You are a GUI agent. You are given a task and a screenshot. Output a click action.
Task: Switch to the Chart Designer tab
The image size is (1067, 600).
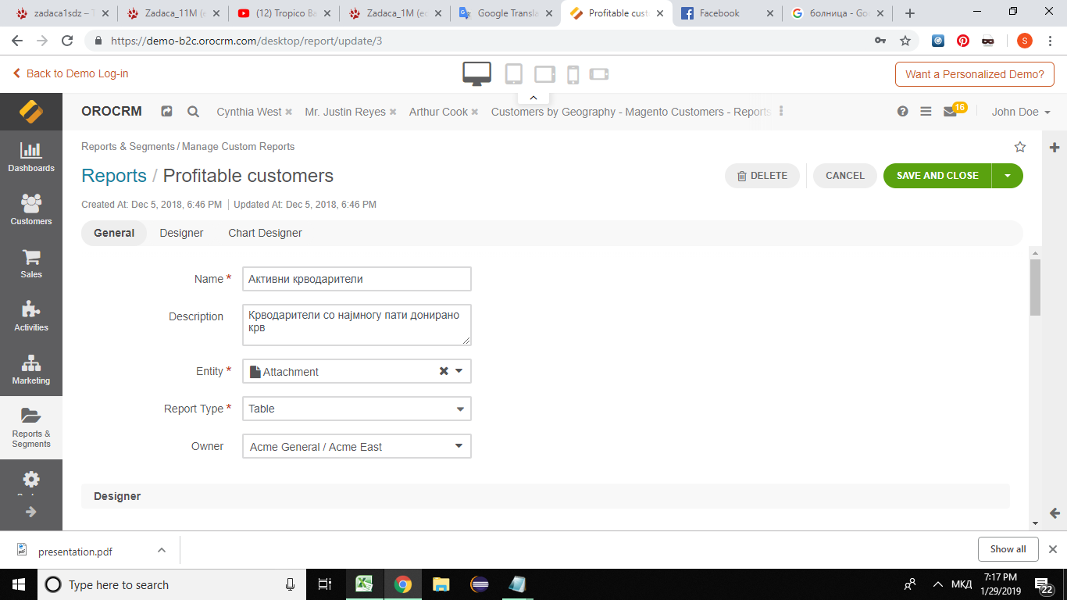[265, 233]
